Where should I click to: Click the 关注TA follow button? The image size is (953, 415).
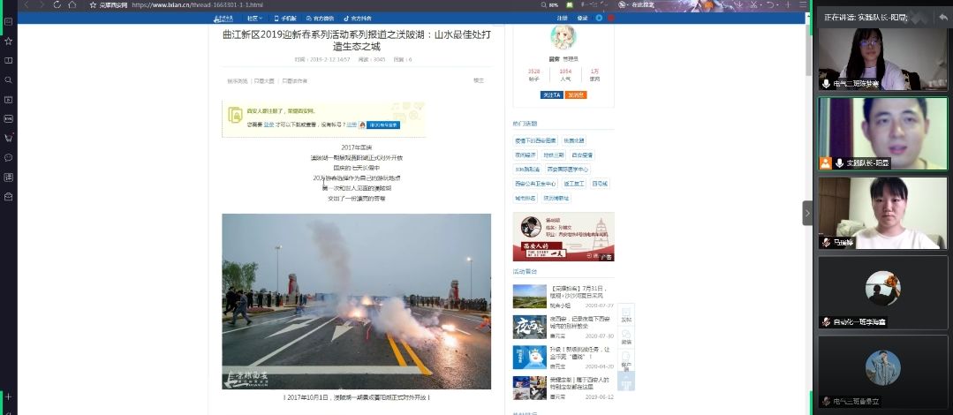[x=551, y=95]
